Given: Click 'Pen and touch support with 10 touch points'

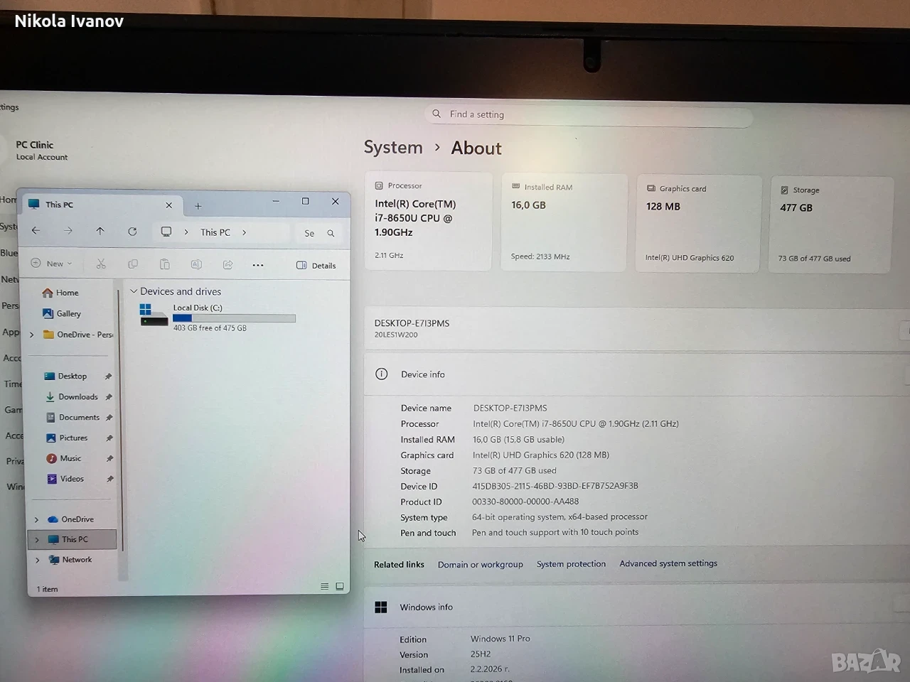Looking at the screenshot, I should tap(555, 532).
